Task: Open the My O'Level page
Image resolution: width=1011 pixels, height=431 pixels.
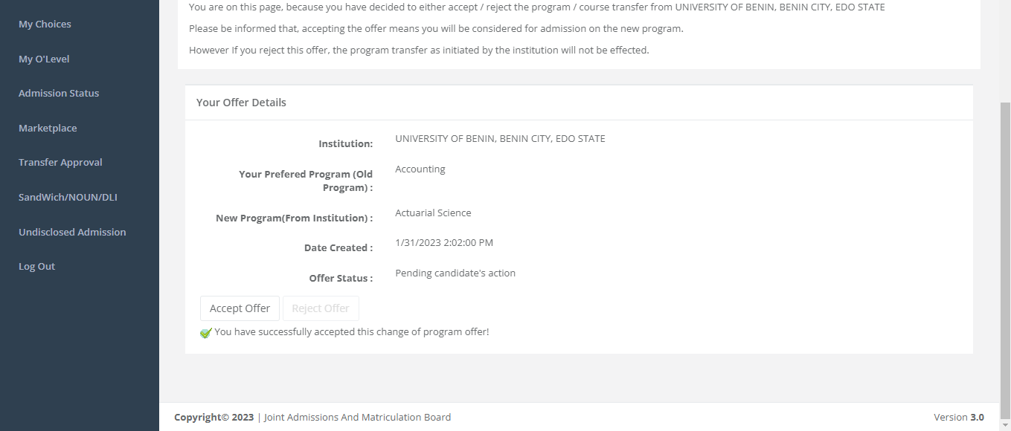Action: pos(44,58)
